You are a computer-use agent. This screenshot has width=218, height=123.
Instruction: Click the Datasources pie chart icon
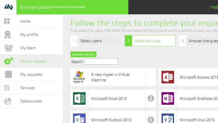coord(7,101)
